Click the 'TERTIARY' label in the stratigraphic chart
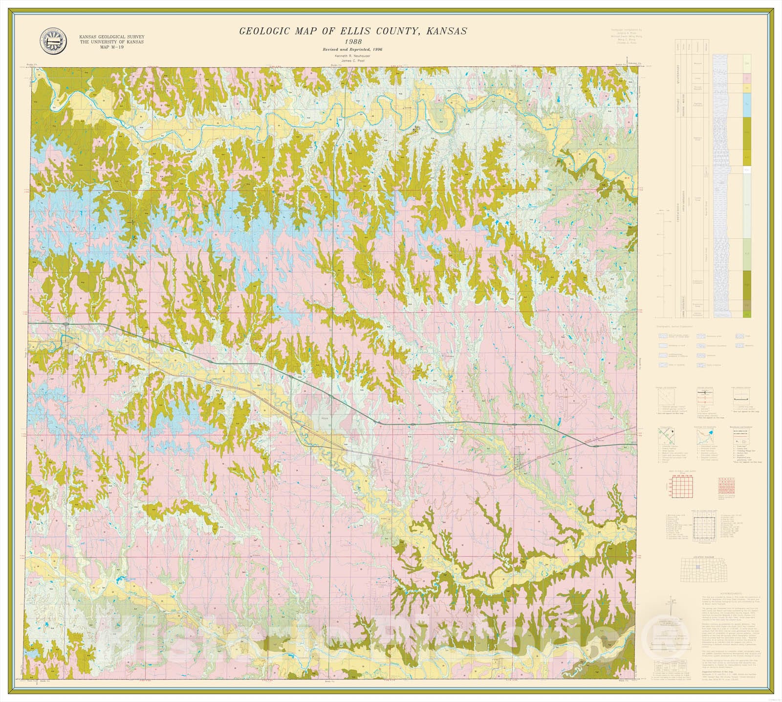Screen dimensions: 782x702 [678, 106]
